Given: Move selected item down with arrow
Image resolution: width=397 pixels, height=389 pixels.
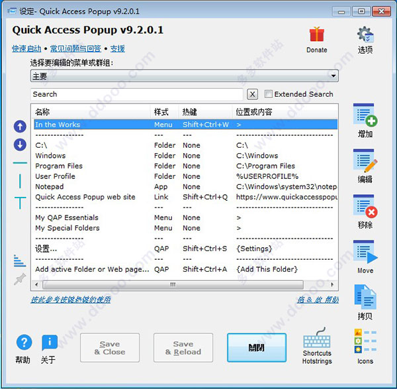Looking at the screenshot, I should (20, 144).
